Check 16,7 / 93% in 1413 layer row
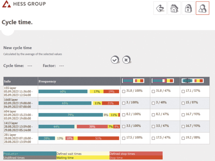215x161 pixels. tap(183, 126)
